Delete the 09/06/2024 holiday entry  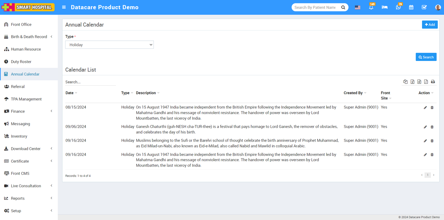coord(432,127)
